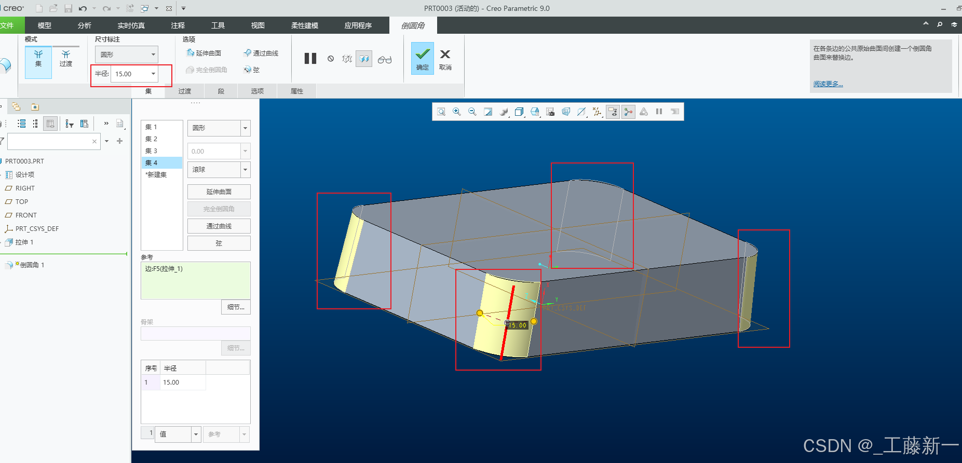Open the display style shaded sphere icon
The width and height of the screenshot is (962, 463).
(x=504, y=112)
